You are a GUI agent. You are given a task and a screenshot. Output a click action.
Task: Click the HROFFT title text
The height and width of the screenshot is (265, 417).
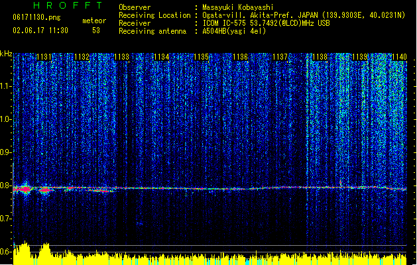68,5
